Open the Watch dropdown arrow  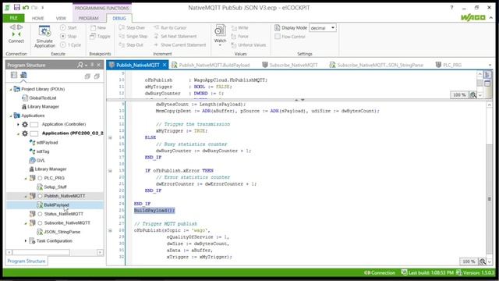(x=220, y=45)
